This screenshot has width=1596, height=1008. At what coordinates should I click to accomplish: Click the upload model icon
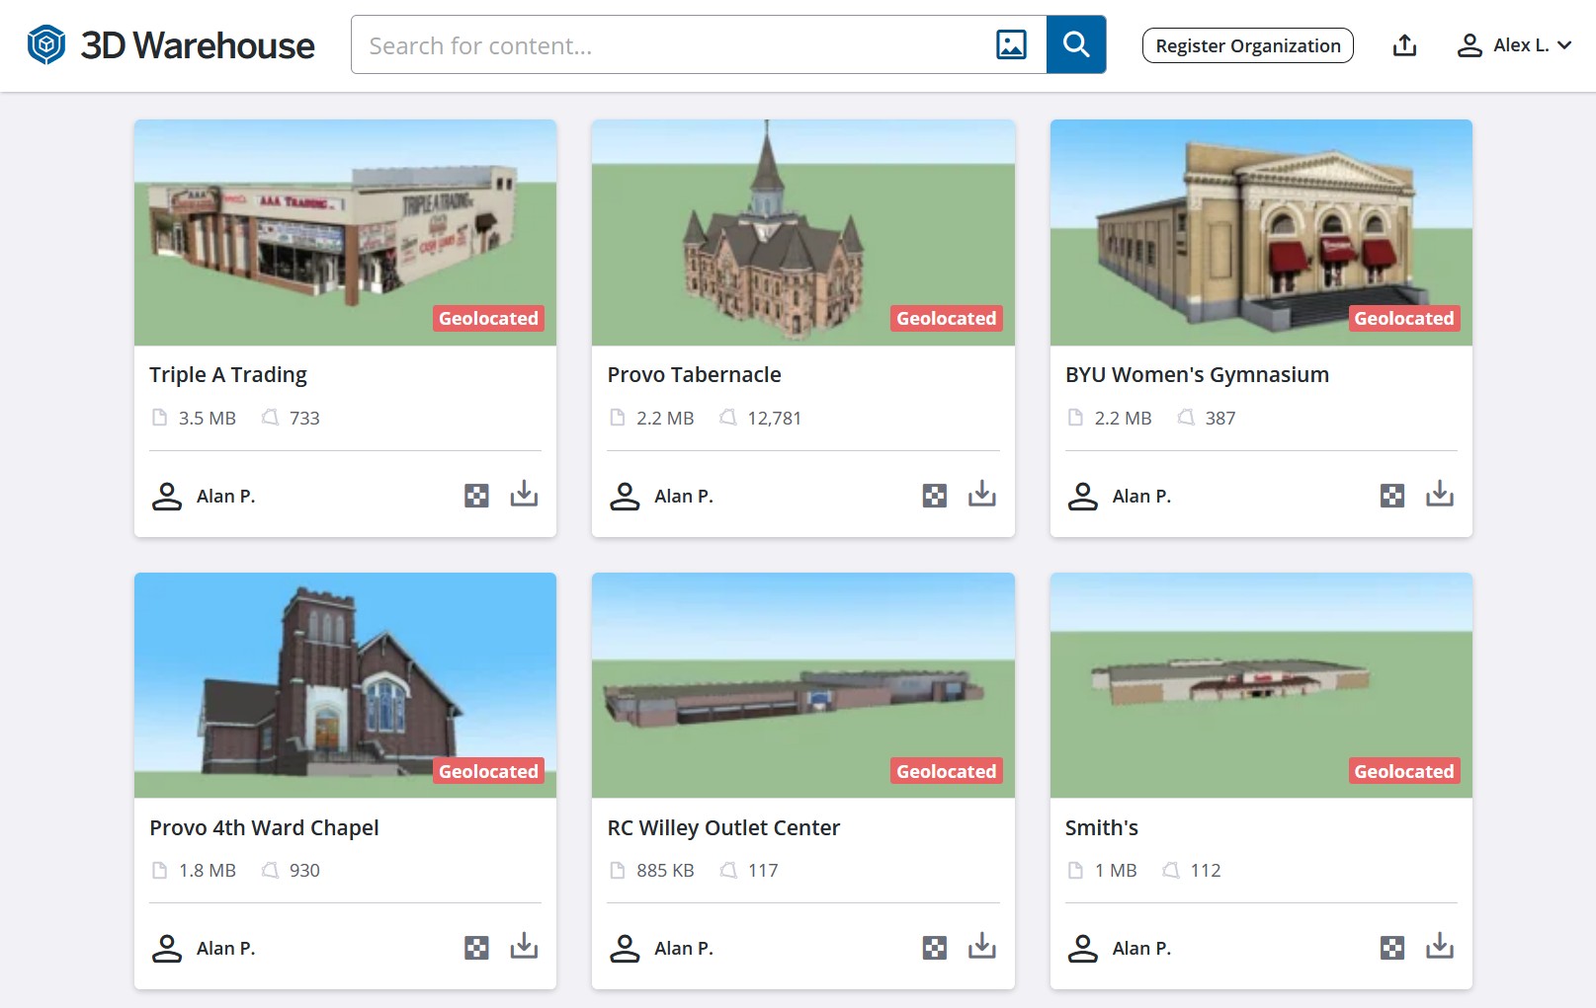(x=1404, y=45)
